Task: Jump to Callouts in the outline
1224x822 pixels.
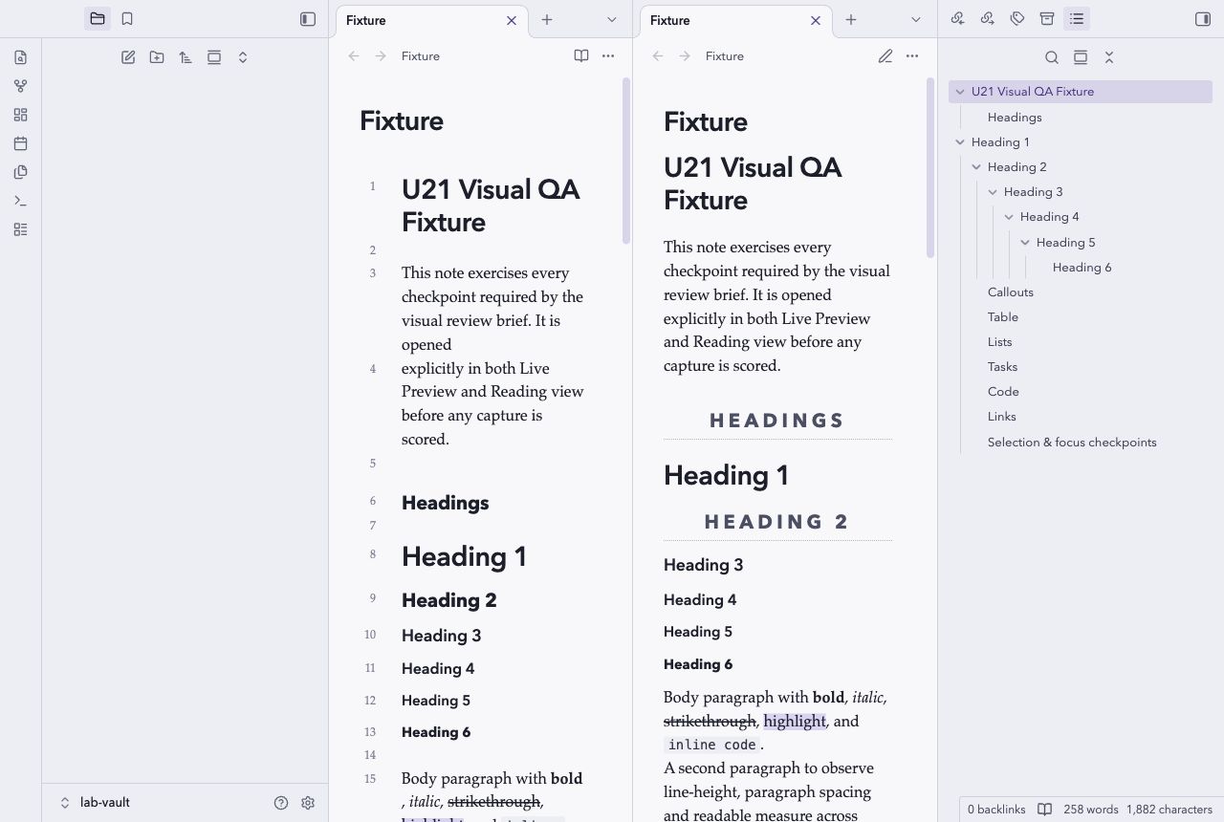Action: coord(1011,292)
